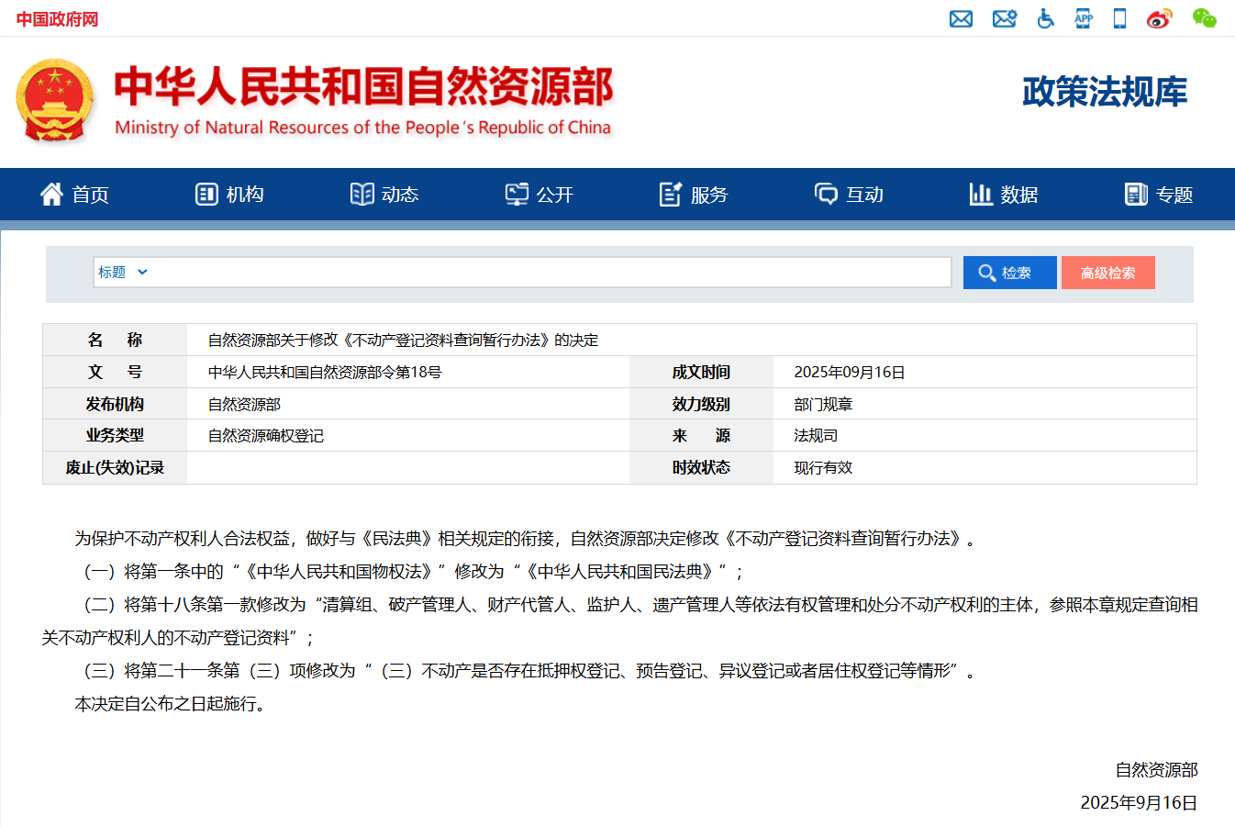Select the 数据 navigation item
Screen dimensions: 1235x827
1004,195
